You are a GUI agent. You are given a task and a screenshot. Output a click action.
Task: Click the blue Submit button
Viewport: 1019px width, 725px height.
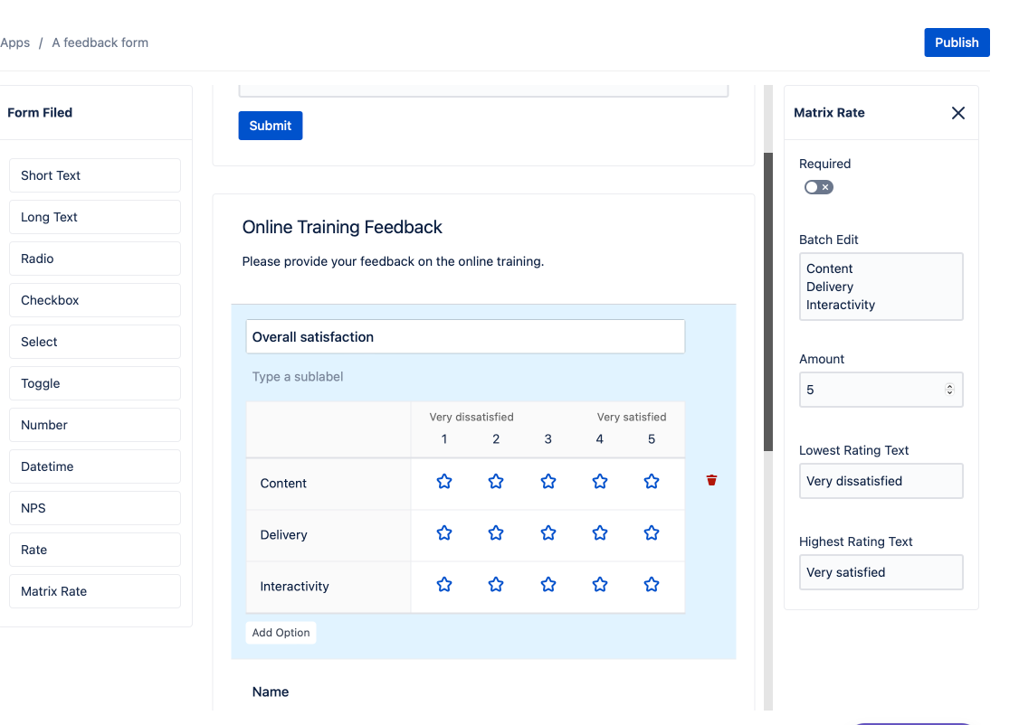click(270, 126)
